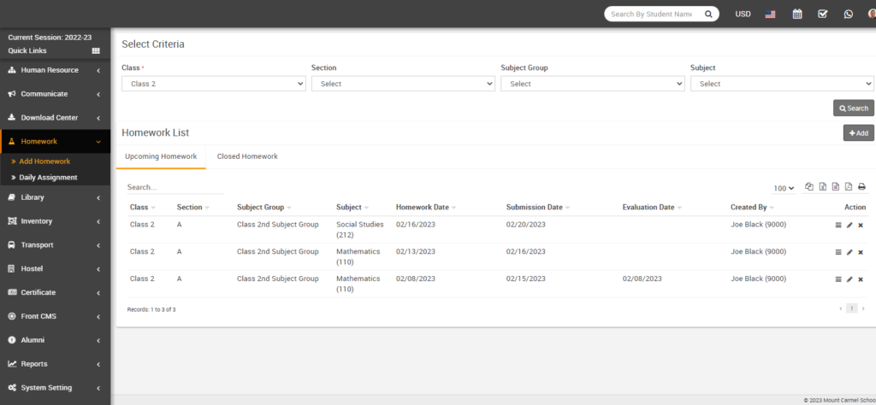
Task: Expand the Library sidebar menu
Action: [x=56, y=197]
